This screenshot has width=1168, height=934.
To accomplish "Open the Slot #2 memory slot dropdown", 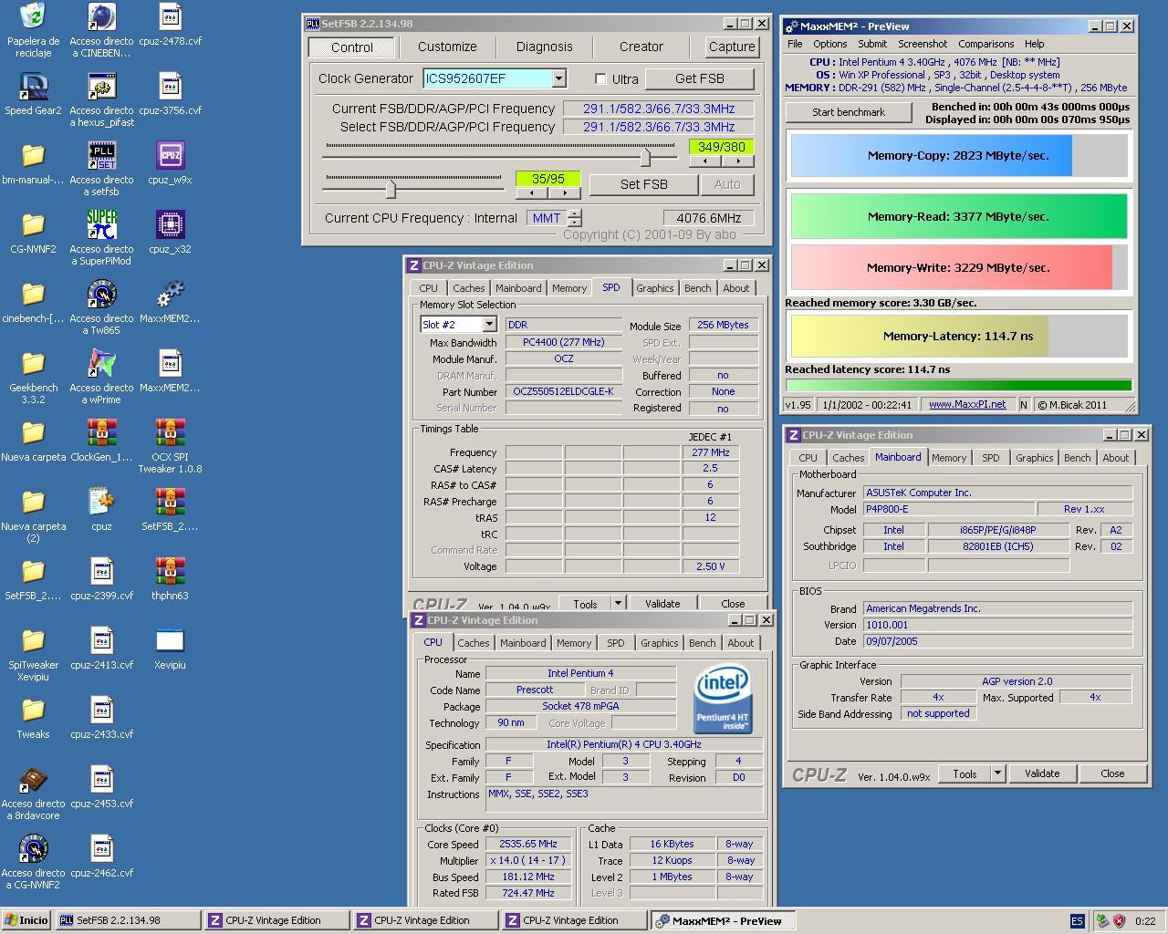I will coord(489,325).
